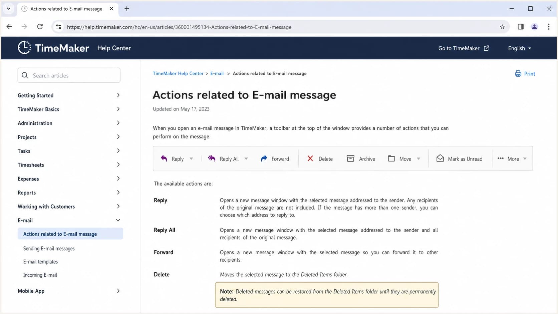Screen dimensions: 558x314
Task: Expand the Working with Customers section
Action: [x=118, y=206]
